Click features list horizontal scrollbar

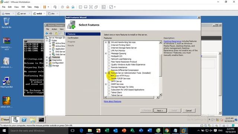point(130,97)
